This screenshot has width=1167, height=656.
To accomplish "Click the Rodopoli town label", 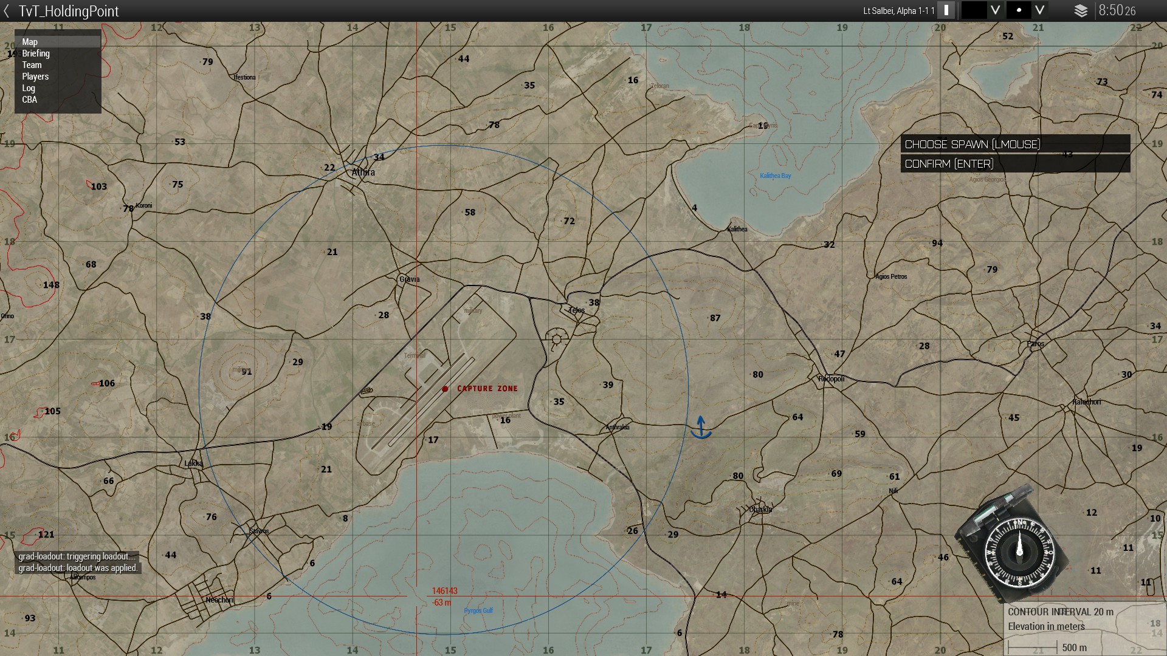I will pyautogui.click(x=831, y=379).
